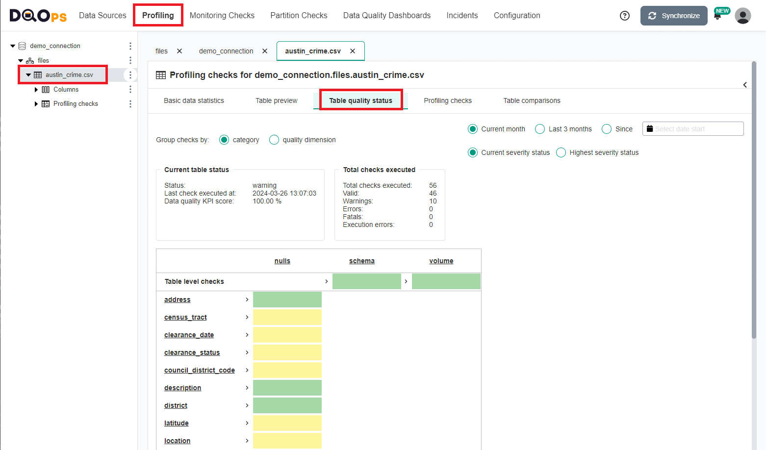766x450 pixels.
Task: Click the Synchronize button
Action: pyautogui.click(x=674, y=15)
